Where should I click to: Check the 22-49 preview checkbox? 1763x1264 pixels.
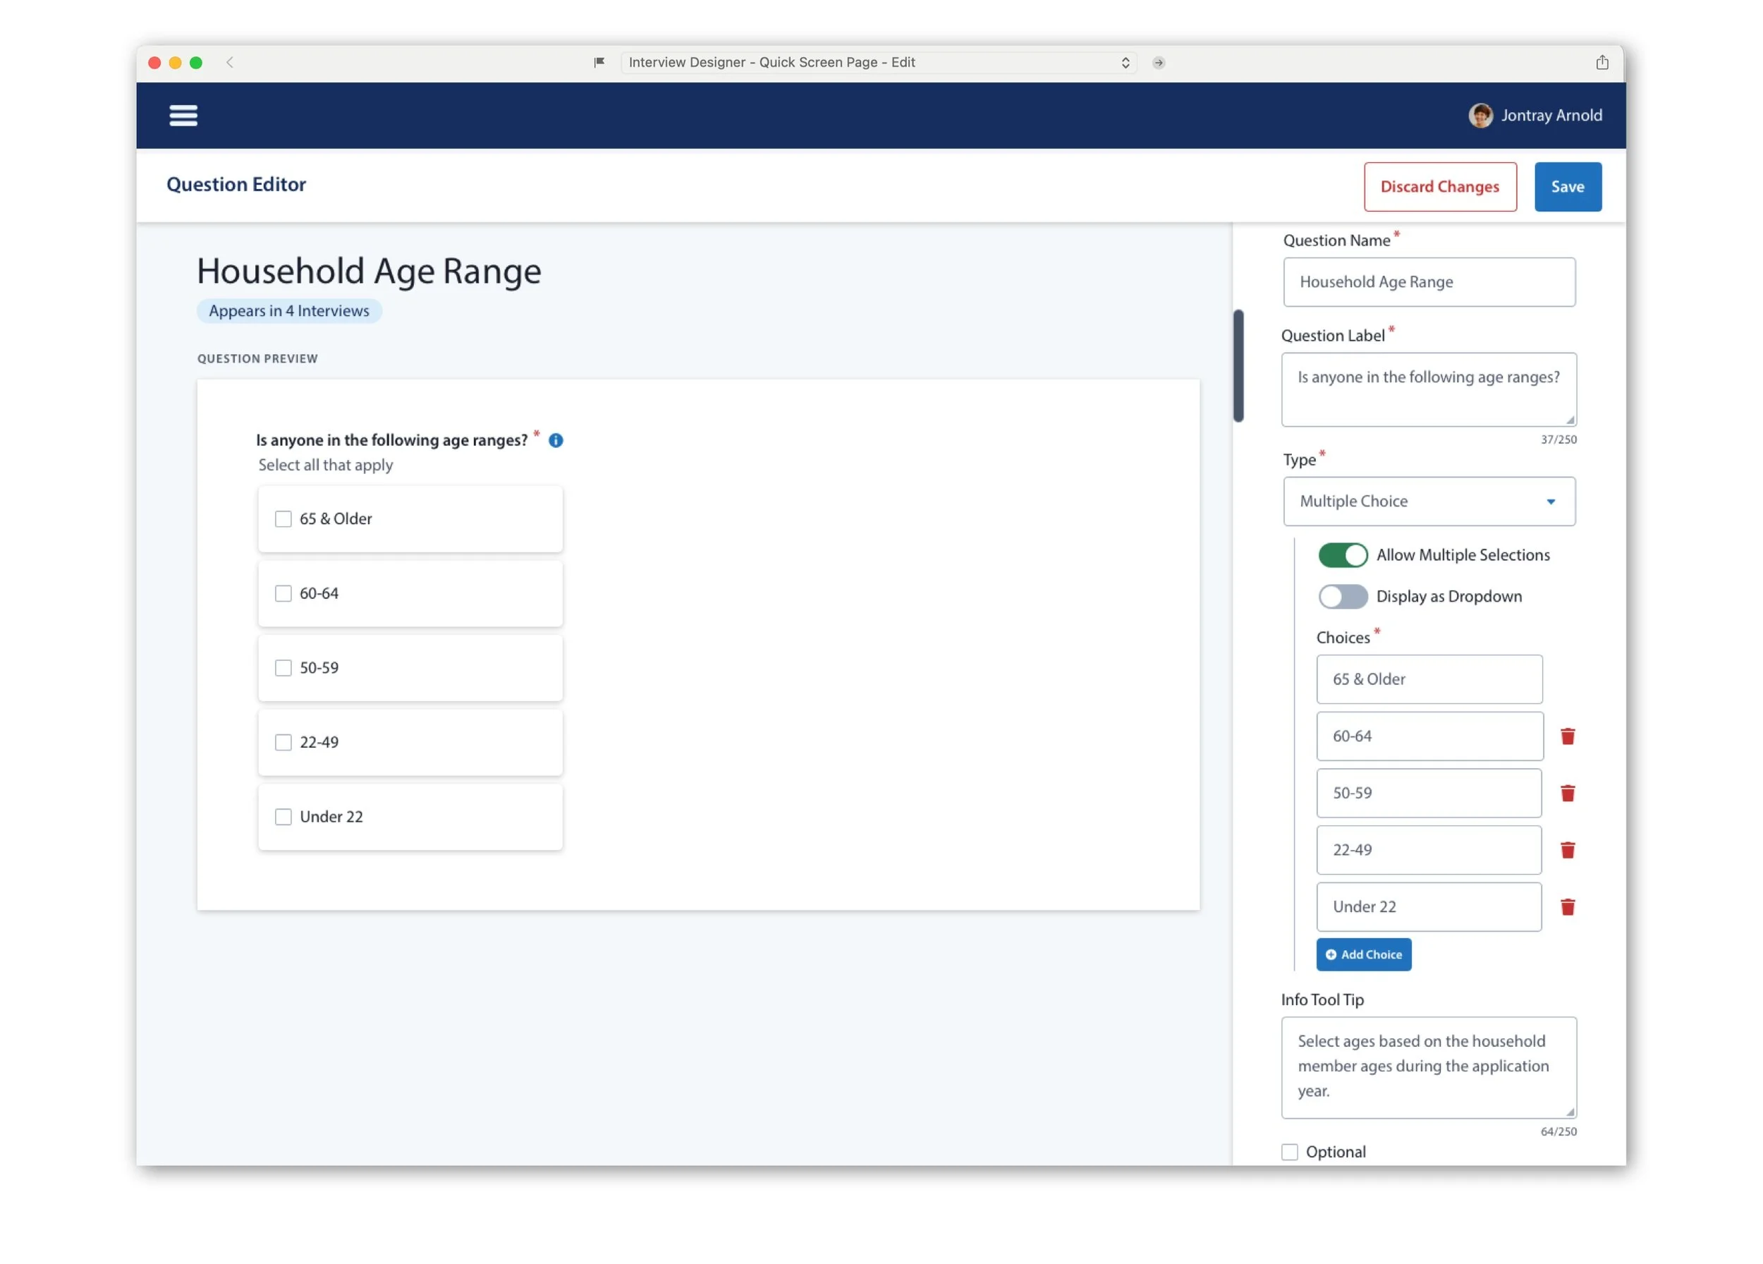click(x=283, y=741)
